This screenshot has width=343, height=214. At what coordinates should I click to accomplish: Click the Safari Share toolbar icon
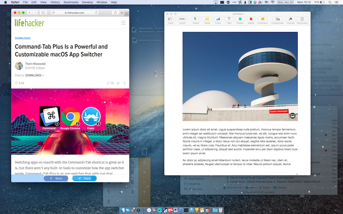tap(115, 13)
